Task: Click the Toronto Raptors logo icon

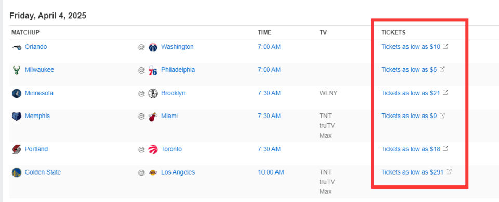Action: coord(153,149)
